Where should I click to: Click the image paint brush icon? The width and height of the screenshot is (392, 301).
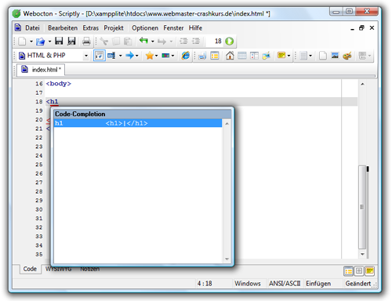point(267,56)
